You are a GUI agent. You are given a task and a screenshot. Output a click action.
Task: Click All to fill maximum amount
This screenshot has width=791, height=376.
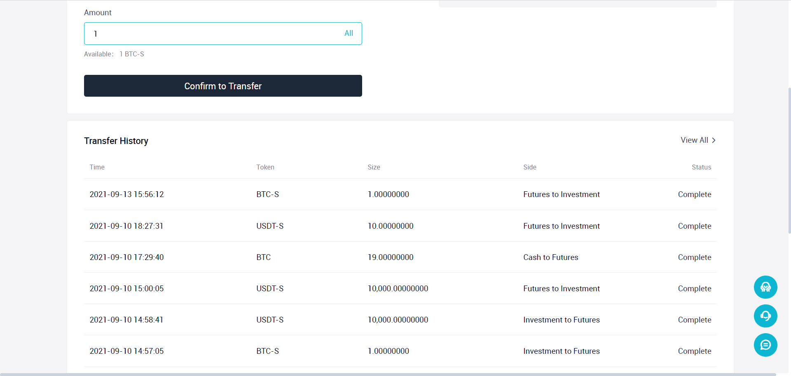tap(349, 33)
